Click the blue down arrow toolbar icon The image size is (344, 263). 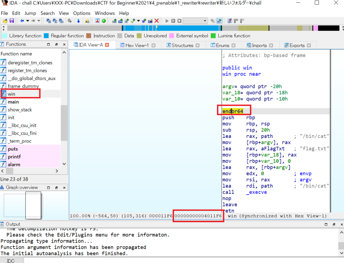pos(78,21)
